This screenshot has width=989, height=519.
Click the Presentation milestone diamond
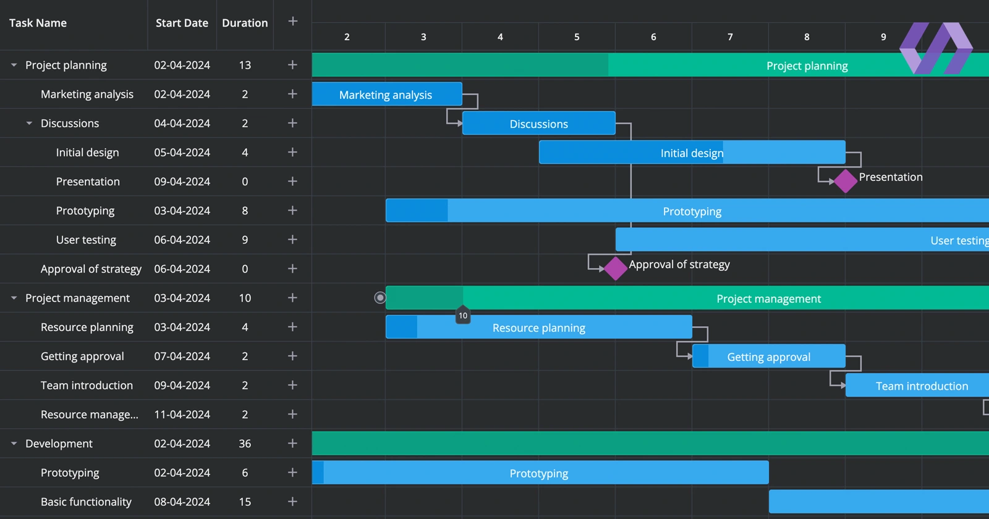pyautogui.click(x=845, y=181)
